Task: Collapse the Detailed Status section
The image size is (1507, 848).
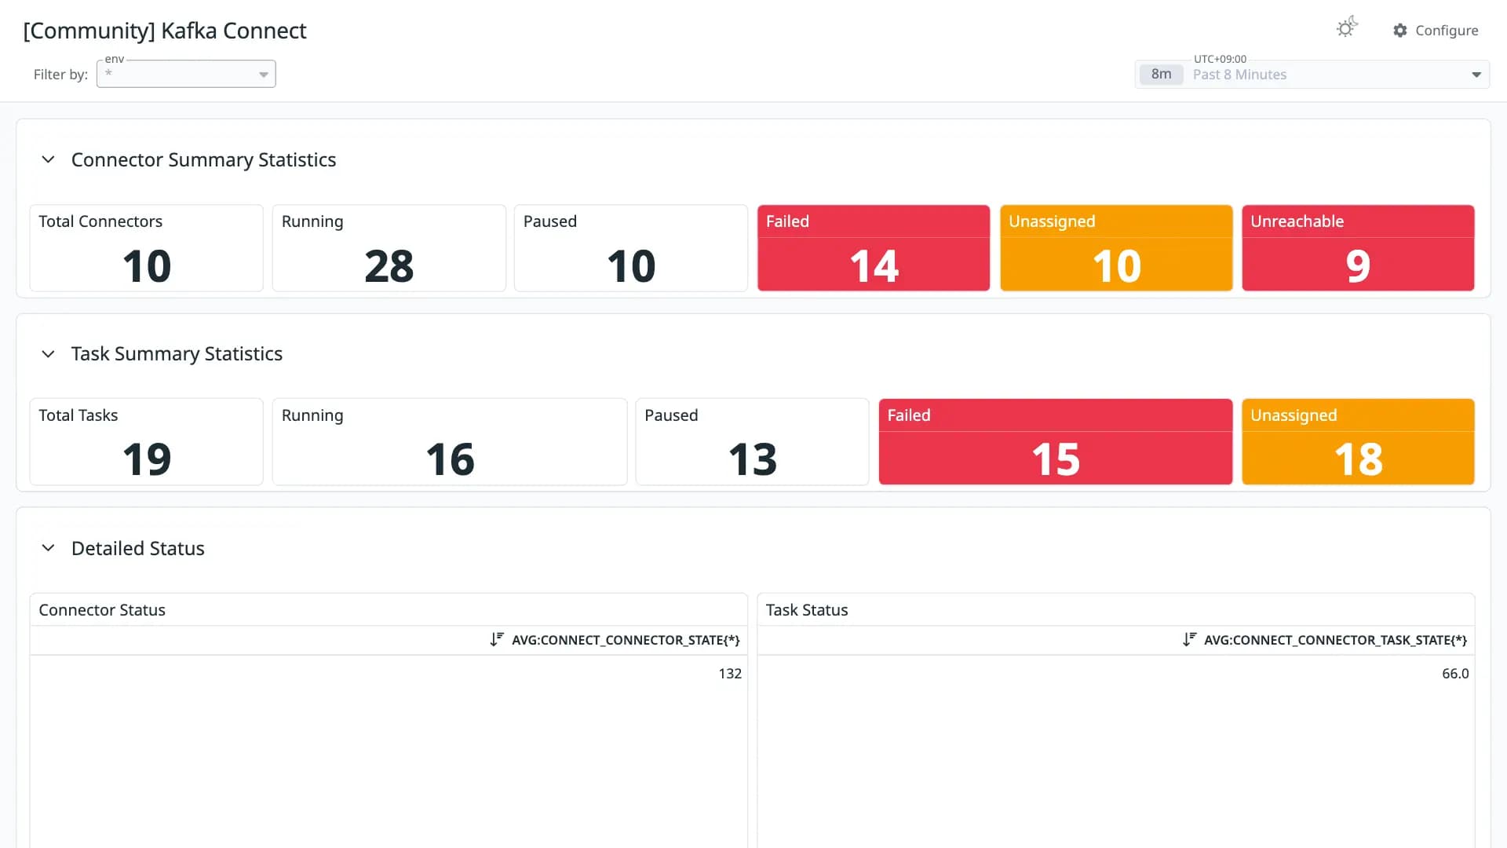Action: tap(48, 548)
